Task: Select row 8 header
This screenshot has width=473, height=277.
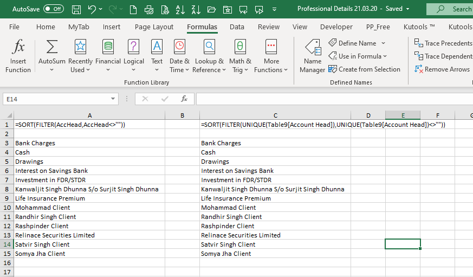Action: [x=7, y=189]
